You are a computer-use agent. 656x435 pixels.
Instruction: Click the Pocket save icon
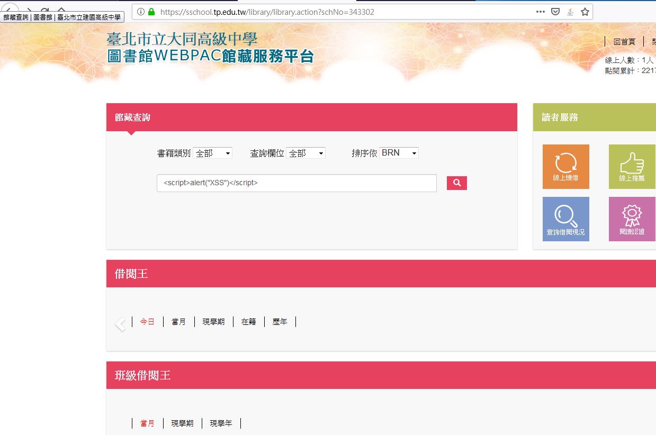pos(555,12)
